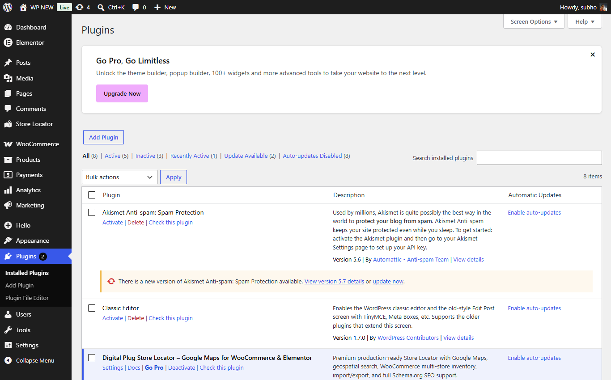The height and width of the screenshot is (380, 611).
Task: Open Go Pro link for Store Locator plugin
Action: click(x=154, y=367)
